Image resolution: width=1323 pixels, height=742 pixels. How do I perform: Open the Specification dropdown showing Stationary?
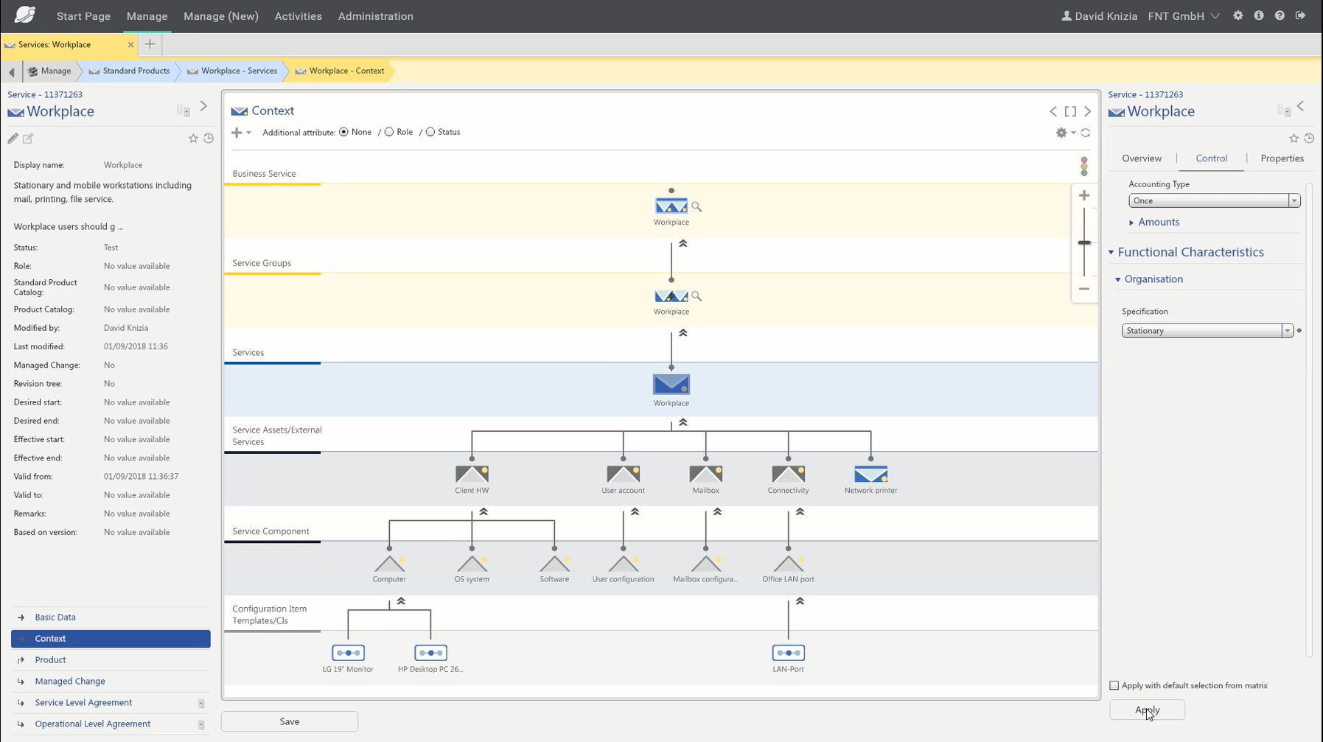tap(1207, 331)
